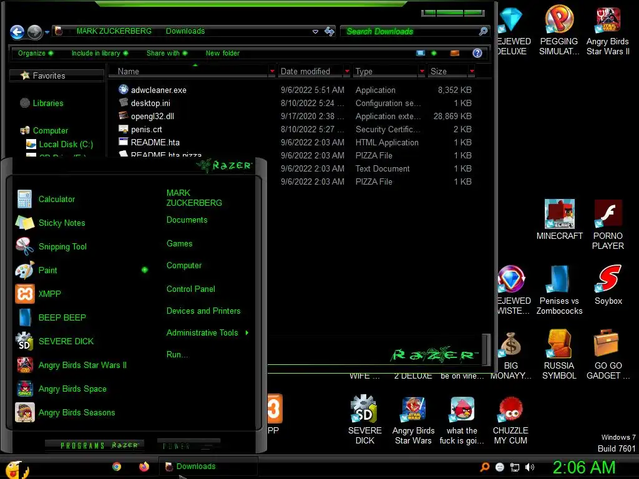This screenshot has height=479, width=639.
Task: Open RUSSIA SYMBOL desktop icon
Action: (x=559, y=354)
